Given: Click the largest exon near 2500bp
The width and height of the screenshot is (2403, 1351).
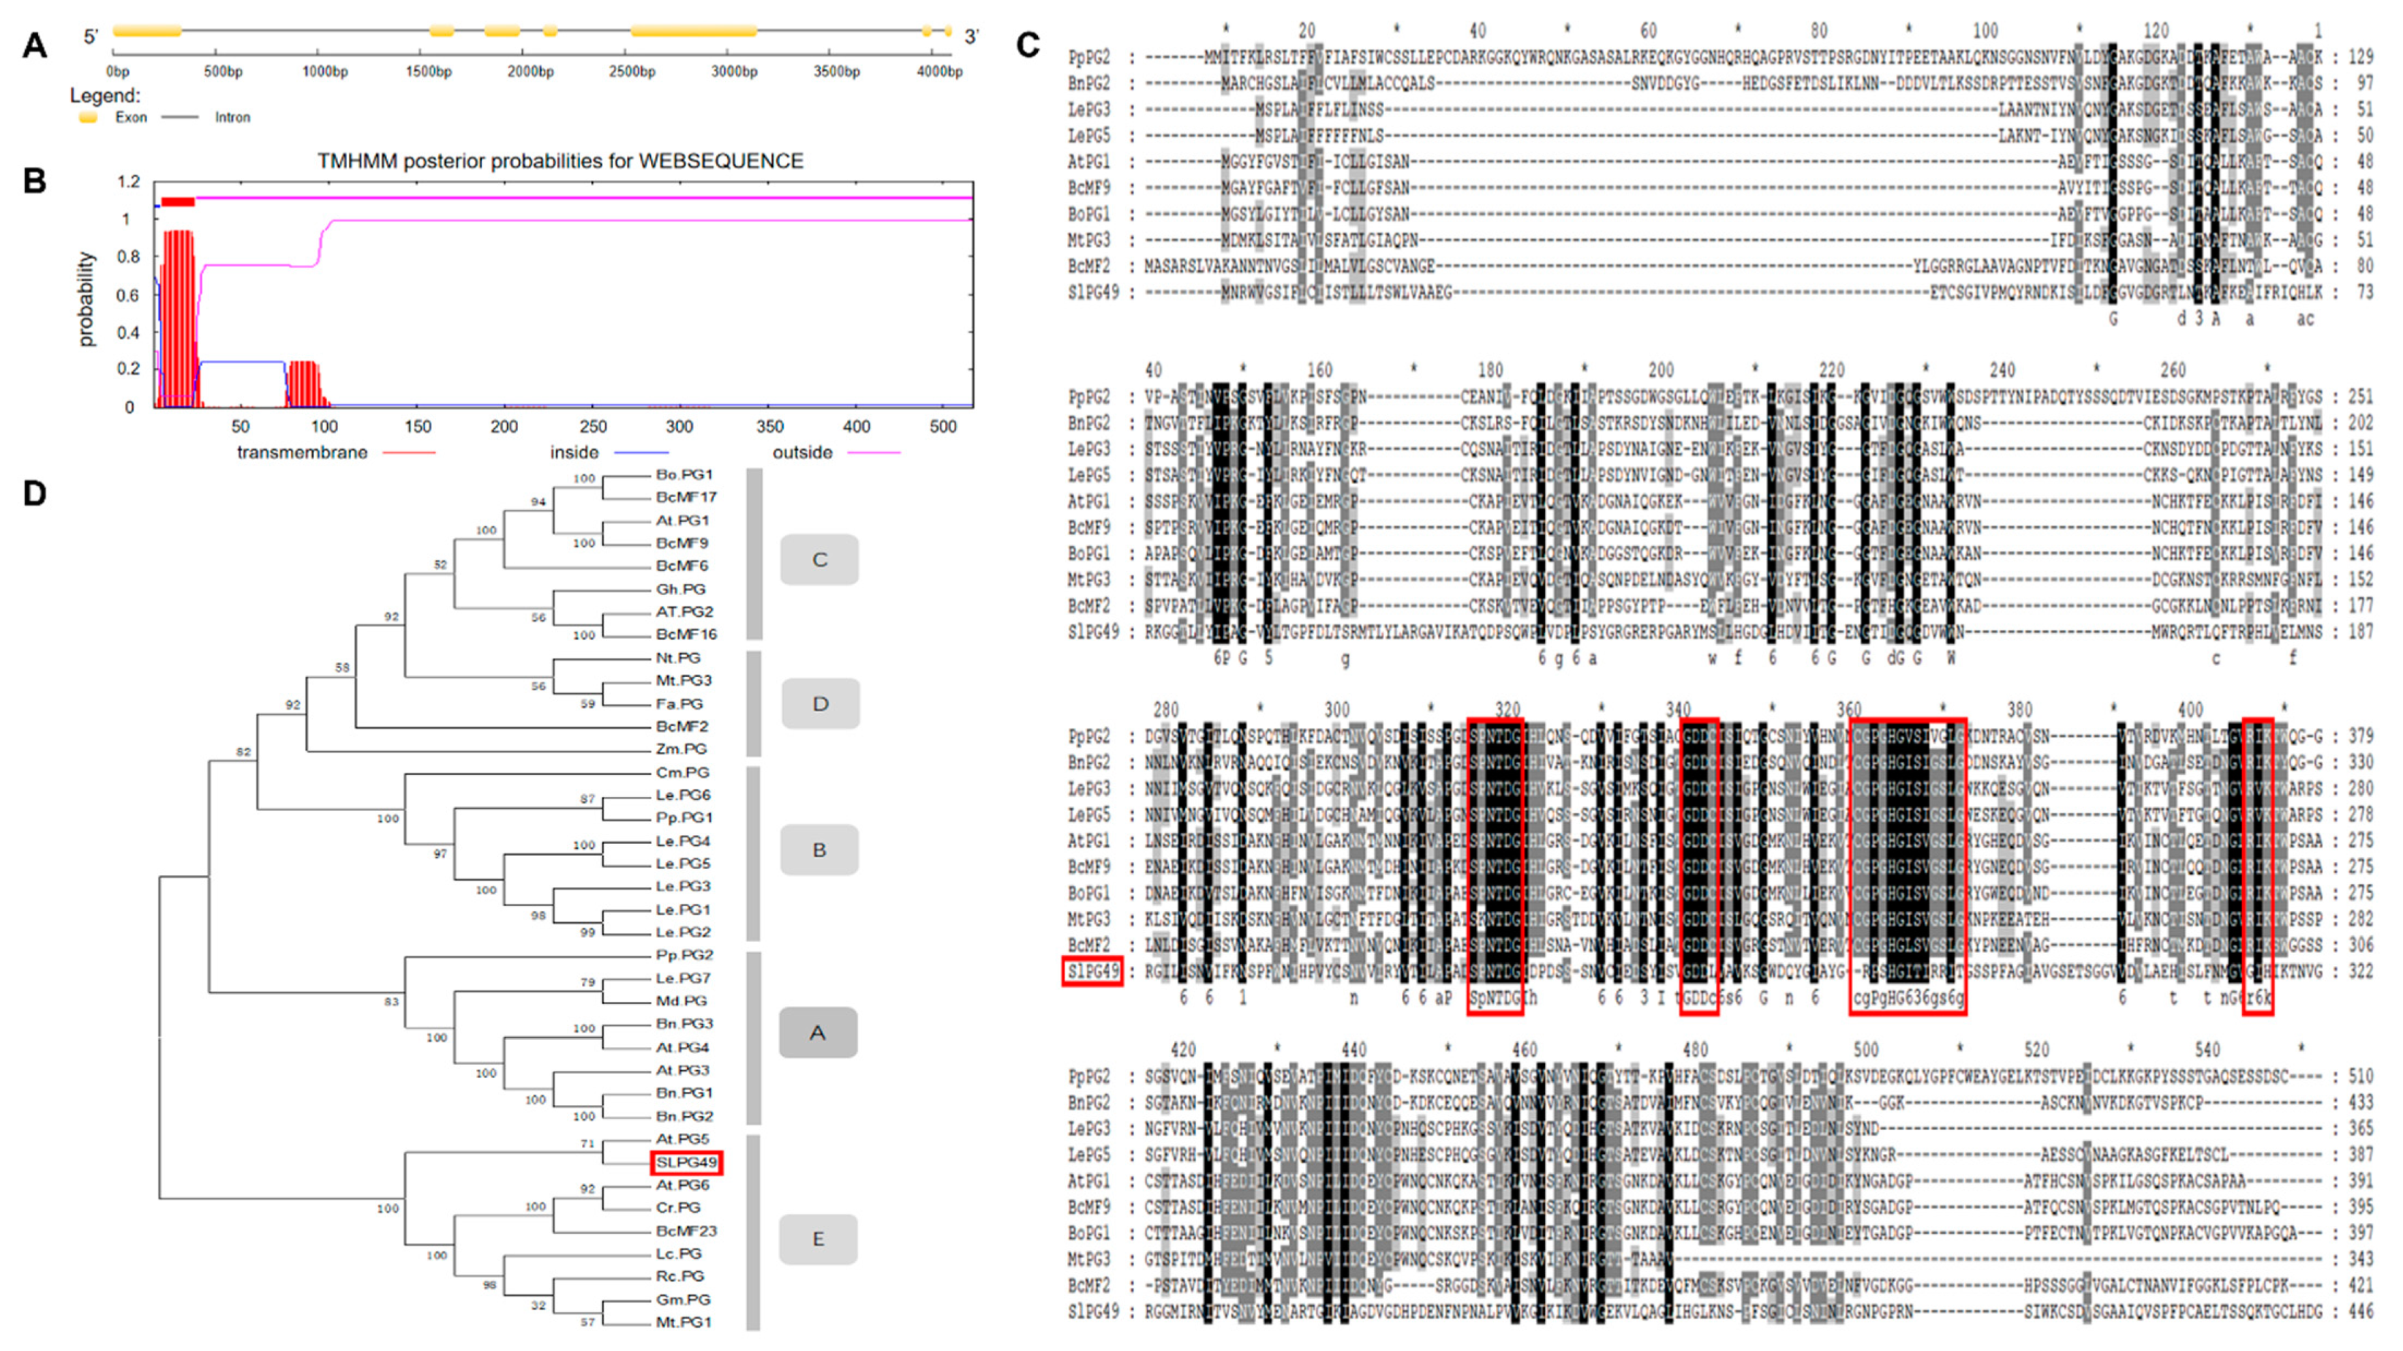Looking at the screenshot, I should [x=693, y=31].
